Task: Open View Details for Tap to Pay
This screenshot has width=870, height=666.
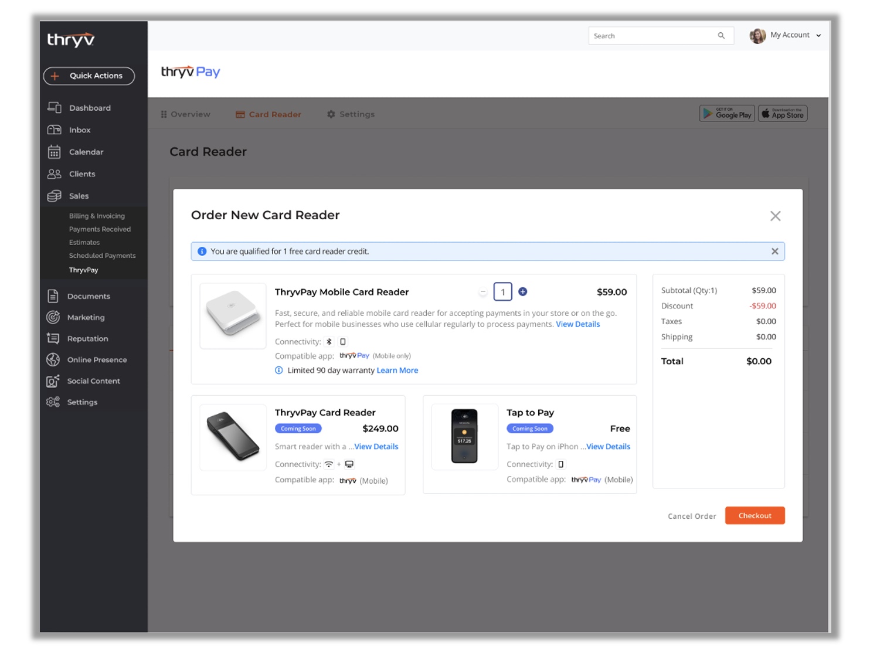Action: point(608,447)
